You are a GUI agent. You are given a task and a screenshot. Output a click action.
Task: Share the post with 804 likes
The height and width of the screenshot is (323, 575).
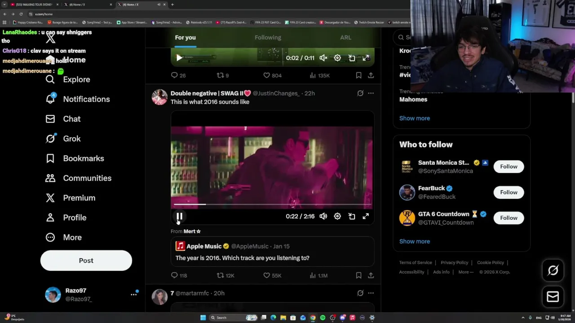(x=371, y=75)
